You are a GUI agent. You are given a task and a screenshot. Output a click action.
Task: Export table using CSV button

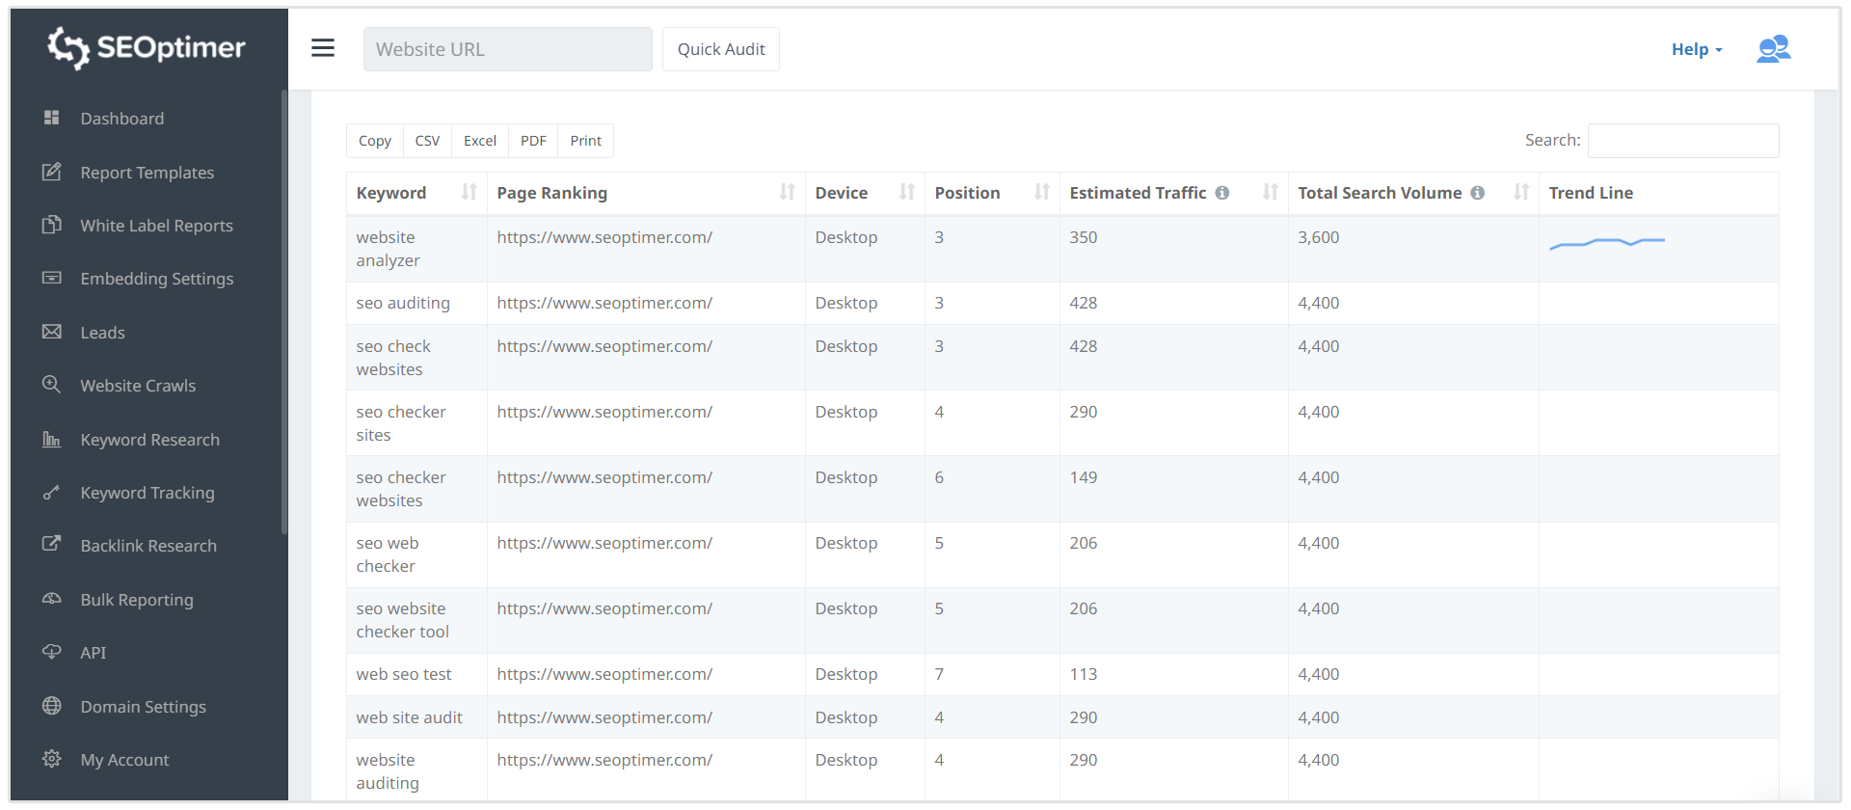[x=427, y=141]
